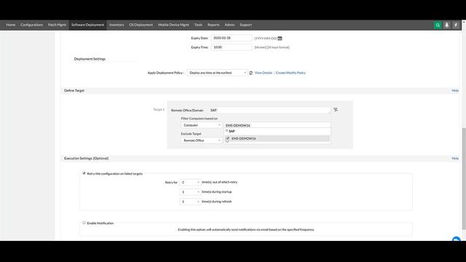Click the target filter icon beside SAP
This screenshot has width=466, height=262.
(x=336, y=110)
